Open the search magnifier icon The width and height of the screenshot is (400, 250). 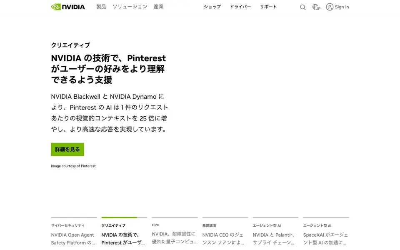302,7
